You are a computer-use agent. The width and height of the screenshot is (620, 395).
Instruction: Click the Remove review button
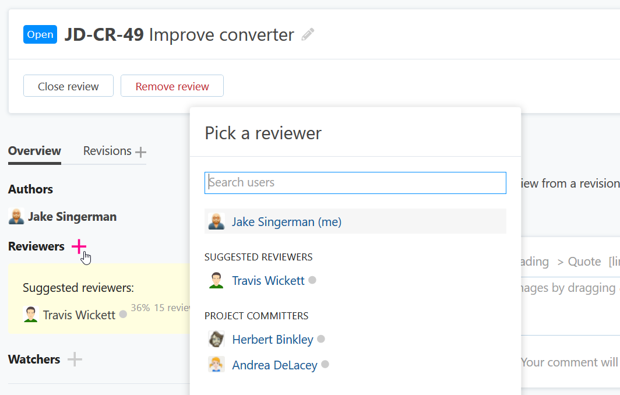(172, 86)
